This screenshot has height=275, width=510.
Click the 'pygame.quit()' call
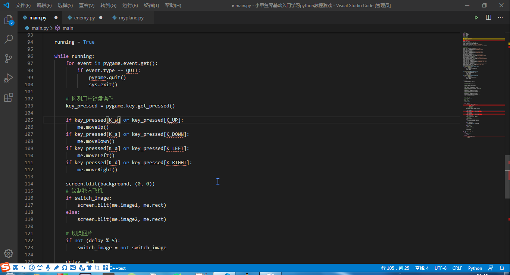click(x=107, y=77)
